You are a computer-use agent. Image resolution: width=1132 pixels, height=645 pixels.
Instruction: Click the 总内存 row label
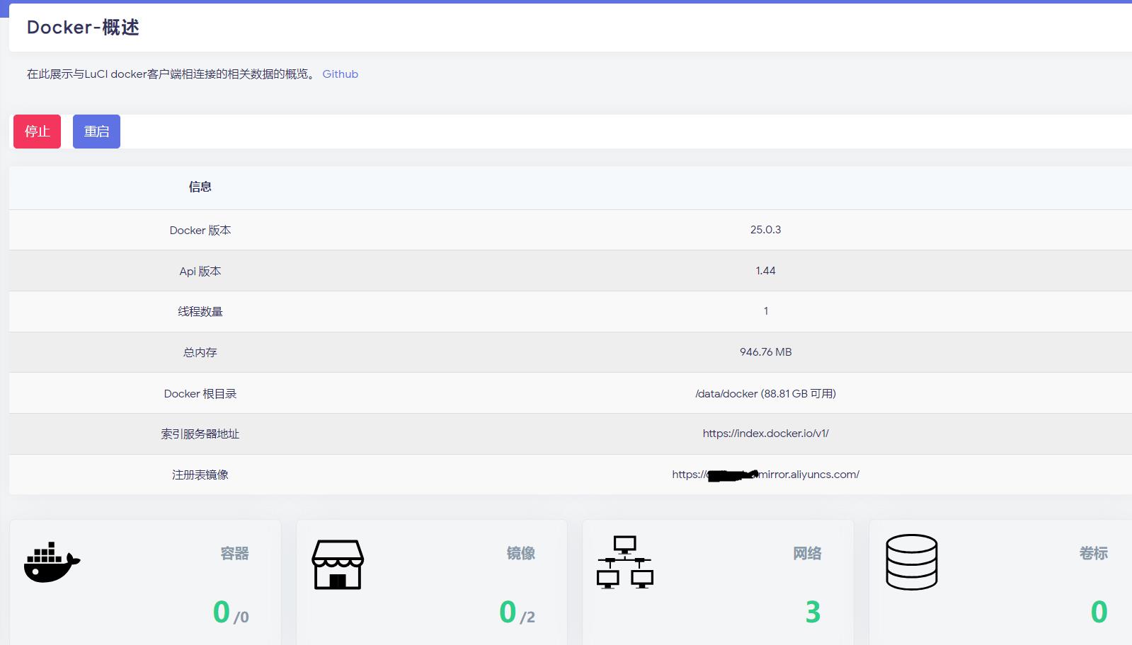pyautogui.click(x=200, y=352)
